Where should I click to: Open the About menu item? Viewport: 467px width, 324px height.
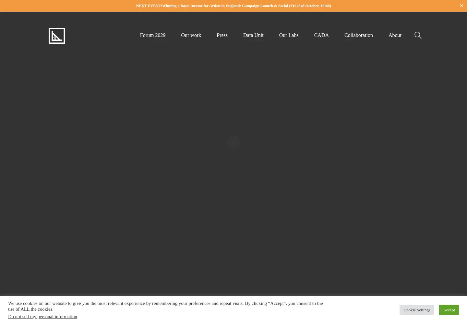(395, 35)
